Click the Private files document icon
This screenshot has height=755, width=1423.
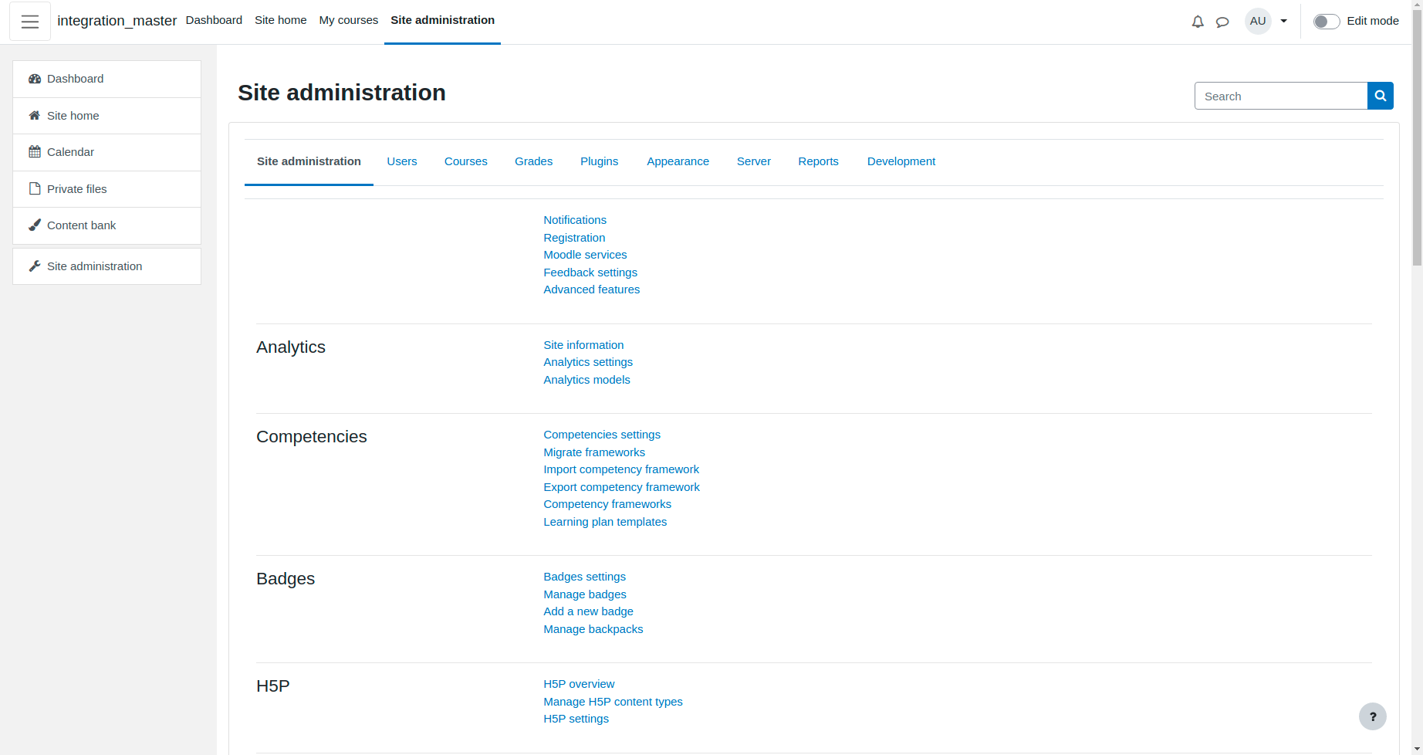tap(35, 189)
